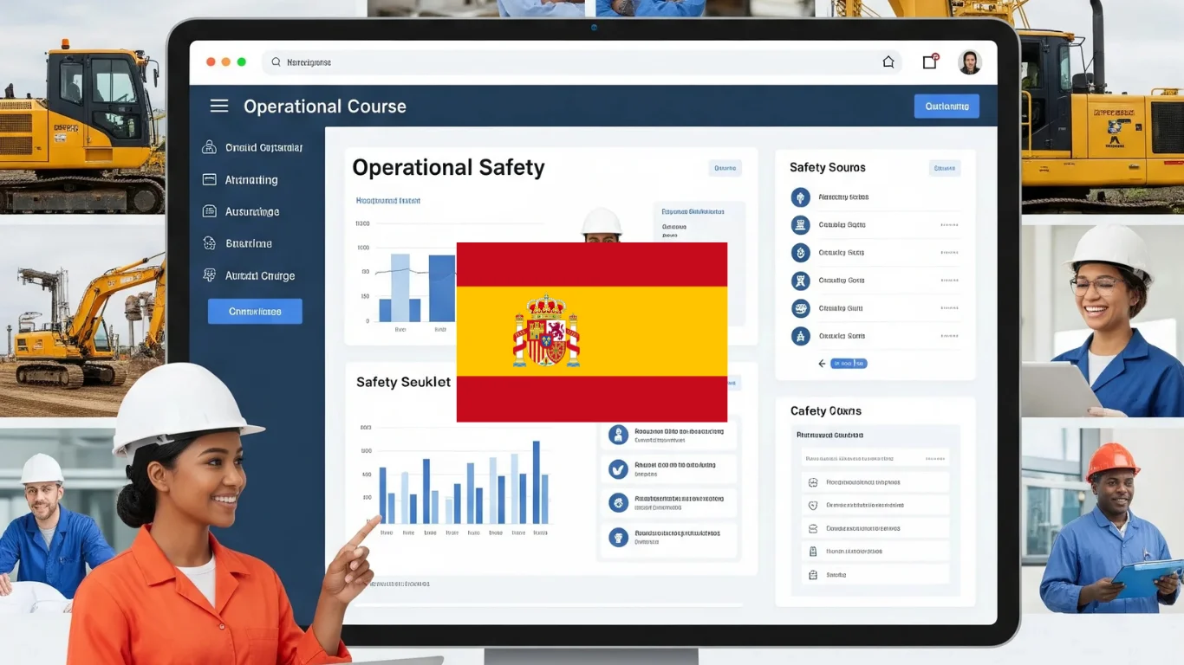Click the Safety Seuklet heading
Viewport: 1184px width, 665px height.
click(x=403, y=382)
